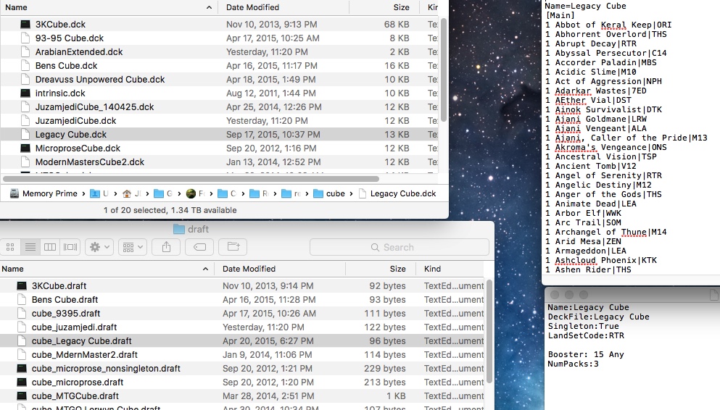Click the Search field in draft window
The width and height of the screenshot is (720, 410).
coord(398,247)
